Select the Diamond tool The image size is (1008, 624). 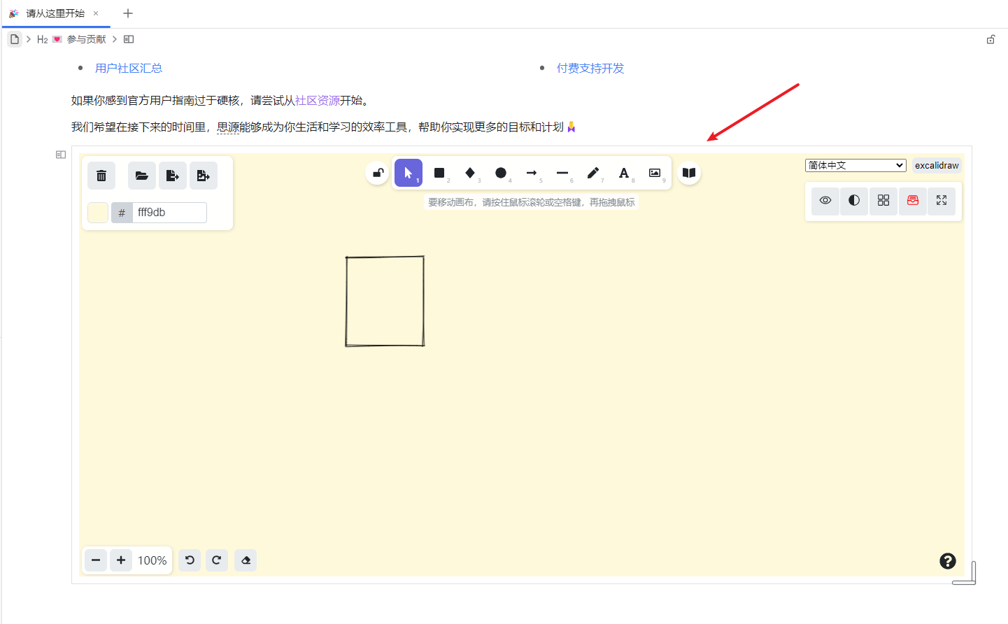tap(470, 173)
